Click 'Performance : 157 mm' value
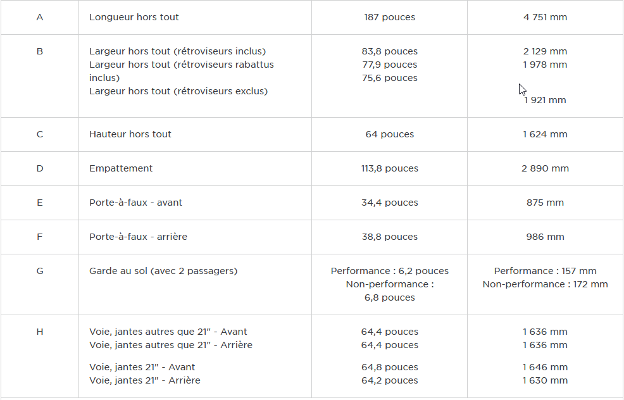 coord(545,271)
